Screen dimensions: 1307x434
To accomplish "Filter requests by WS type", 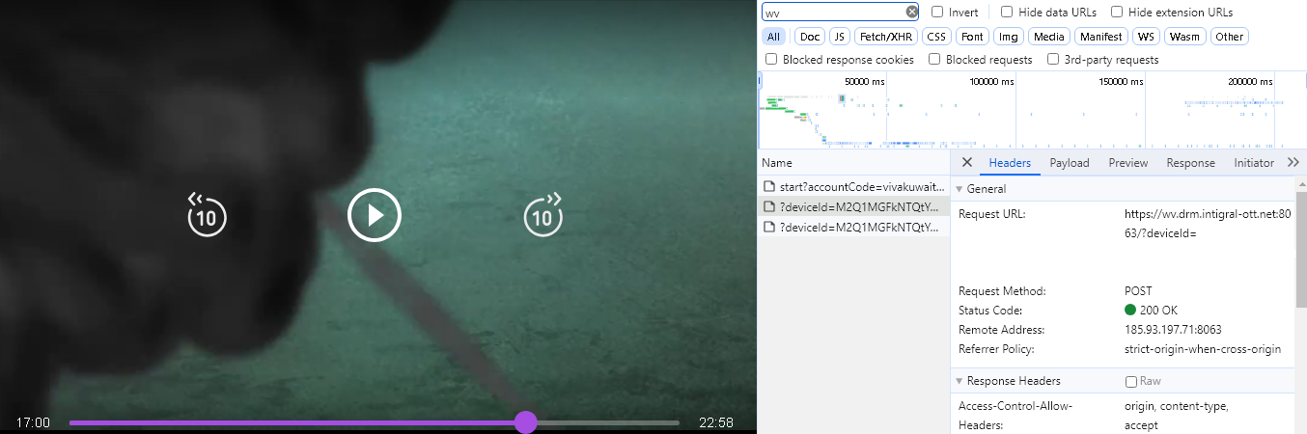I will pyautogui.click(x=1146, y=37).
